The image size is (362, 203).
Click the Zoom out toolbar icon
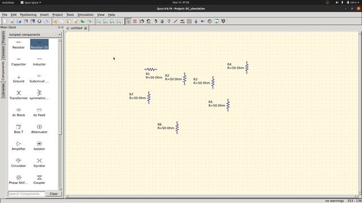pos(119,21)
